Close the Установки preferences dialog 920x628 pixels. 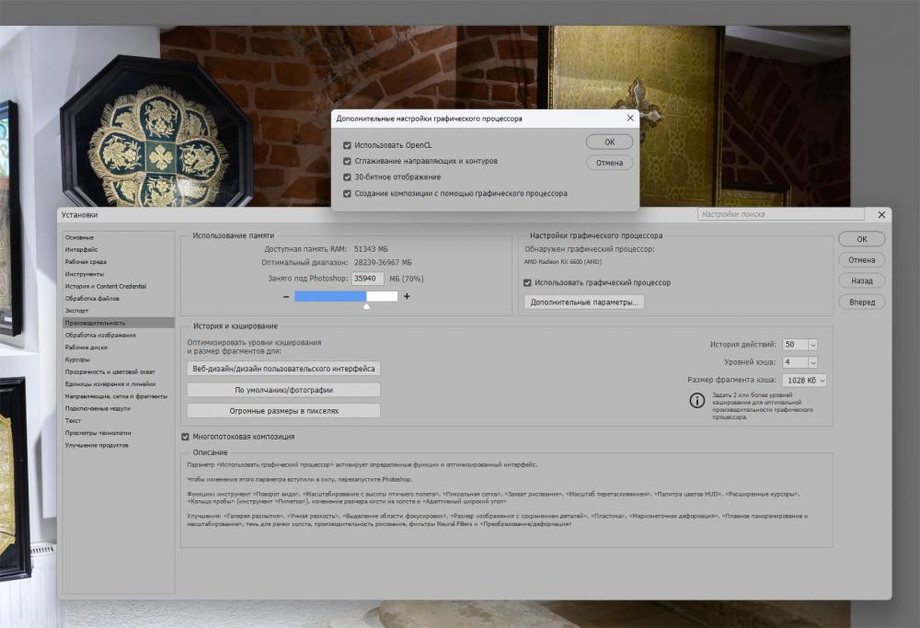point(881,215)
